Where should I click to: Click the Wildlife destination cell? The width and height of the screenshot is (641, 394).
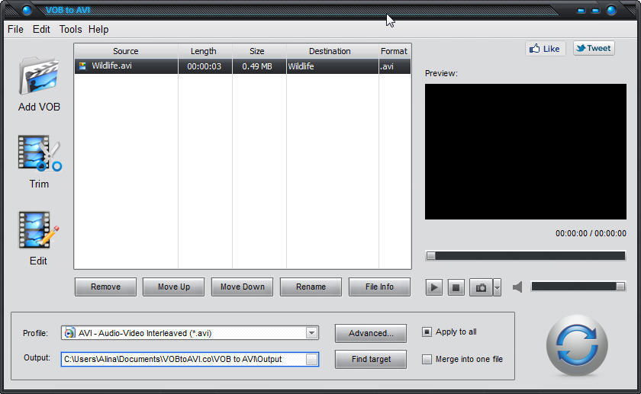coord(333,66)
